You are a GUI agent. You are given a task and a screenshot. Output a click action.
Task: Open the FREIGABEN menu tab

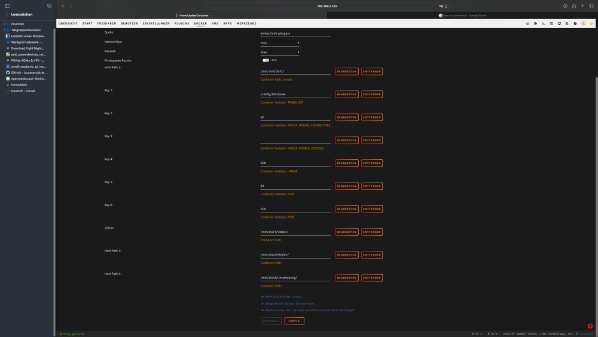106,23
